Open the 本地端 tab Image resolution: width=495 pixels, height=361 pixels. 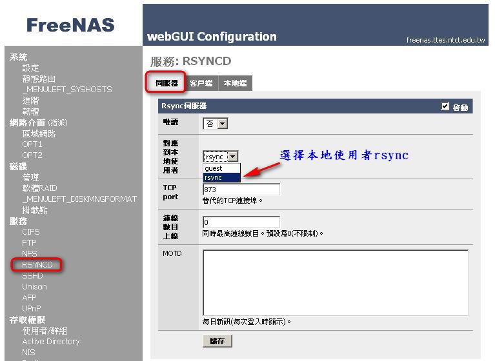235,83
